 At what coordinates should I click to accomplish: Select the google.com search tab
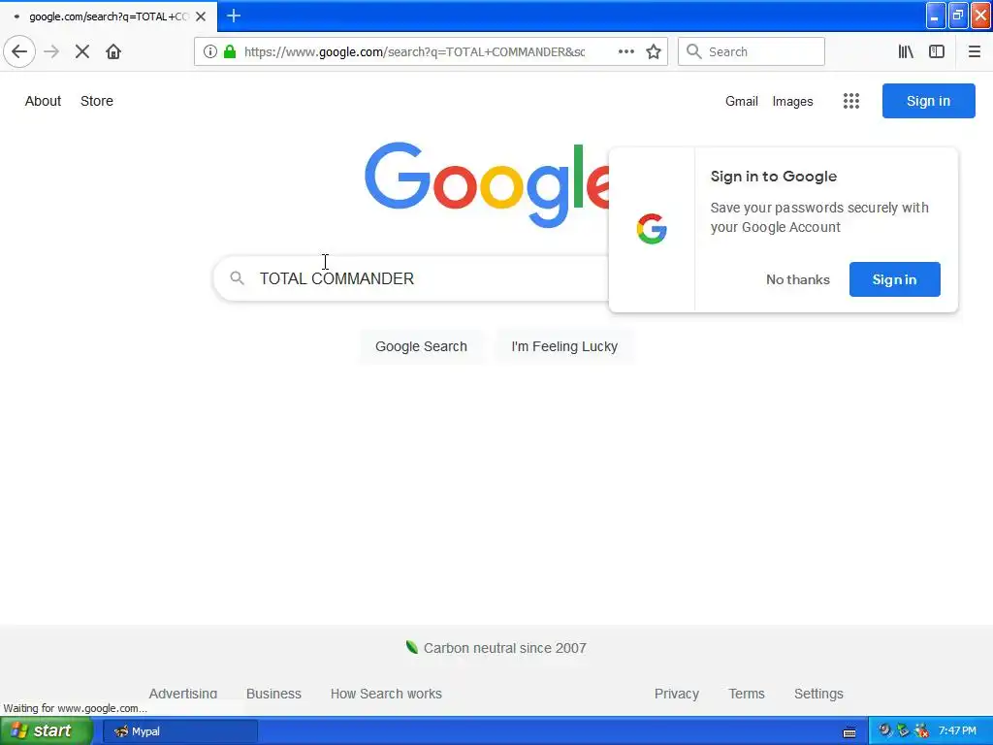(109, 16)
